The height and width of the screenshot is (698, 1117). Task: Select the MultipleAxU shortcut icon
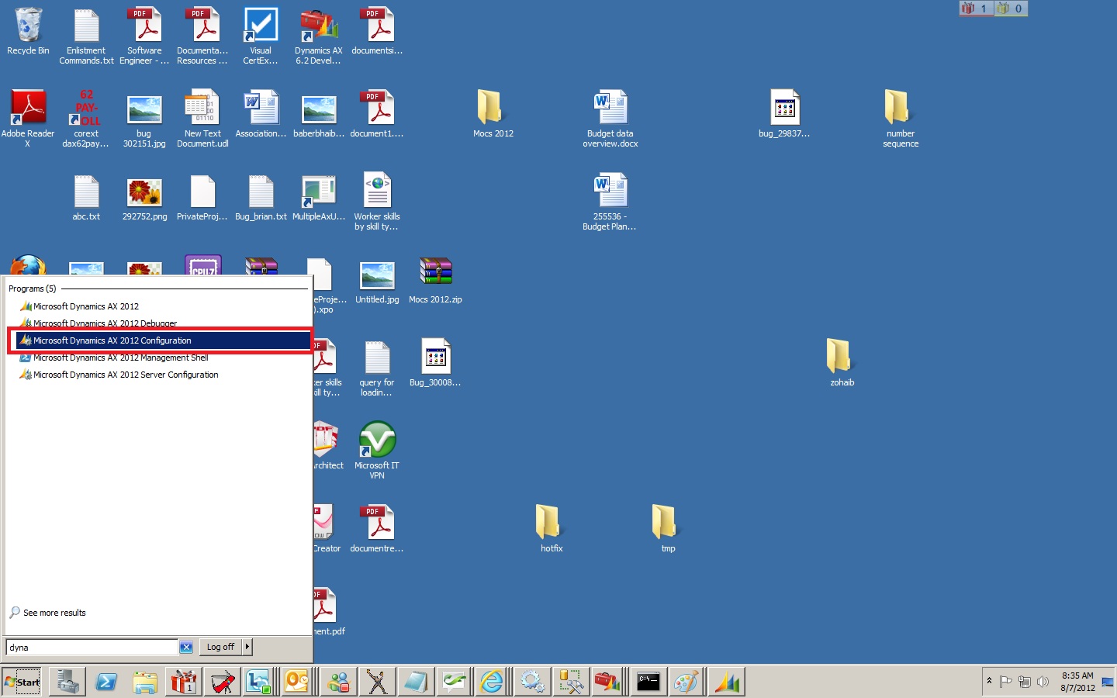pyautogui.click(x=319, y=198)
